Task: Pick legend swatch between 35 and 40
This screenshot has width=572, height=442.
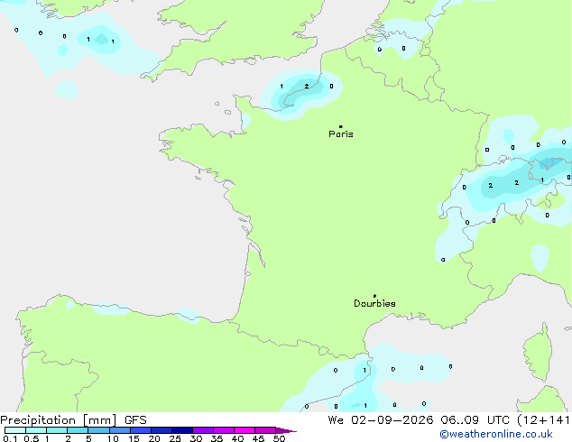Action: point(224,430)
